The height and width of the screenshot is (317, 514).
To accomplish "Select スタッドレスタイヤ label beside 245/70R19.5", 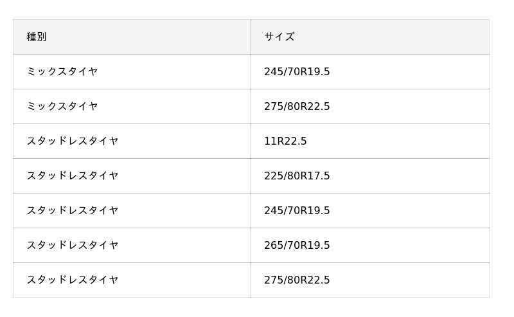I will [x=73, y=210].
